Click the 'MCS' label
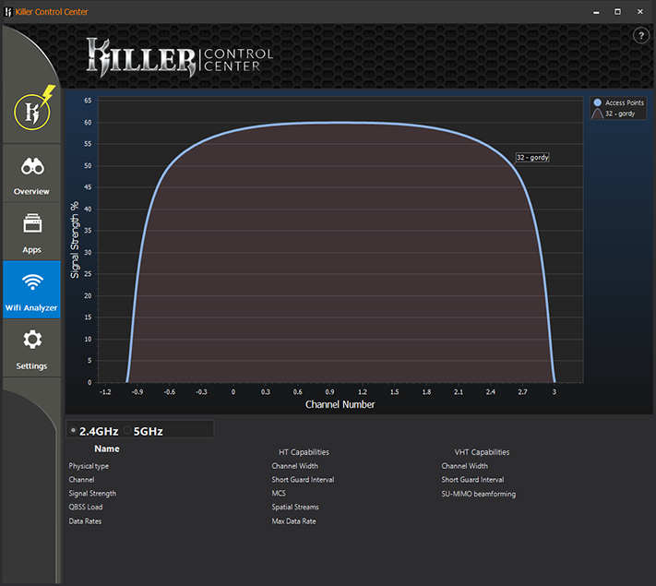The height and width of the screenshot is (586, 656). pyautogui.click(x=279, y=493)
